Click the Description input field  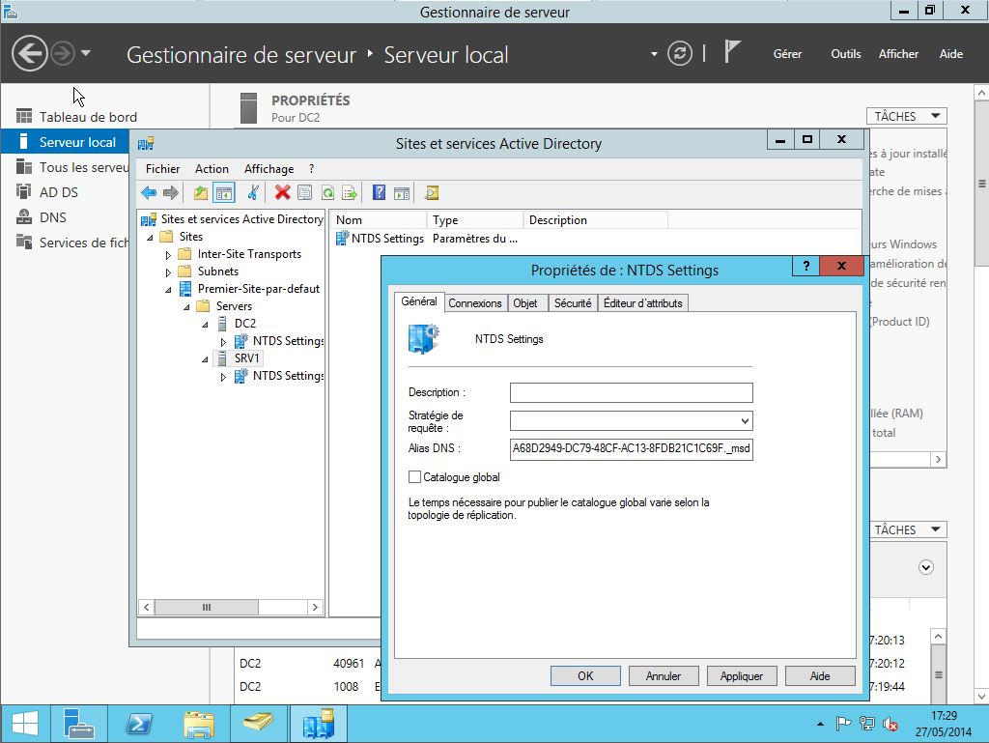632,393
